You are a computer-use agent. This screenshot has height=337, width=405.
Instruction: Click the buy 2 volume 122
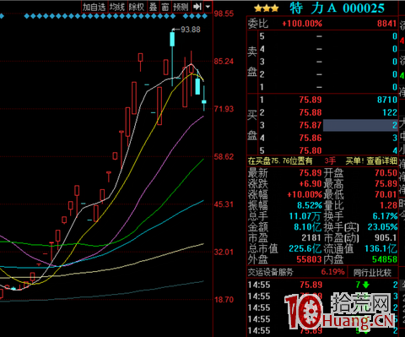tap(390, 112)
